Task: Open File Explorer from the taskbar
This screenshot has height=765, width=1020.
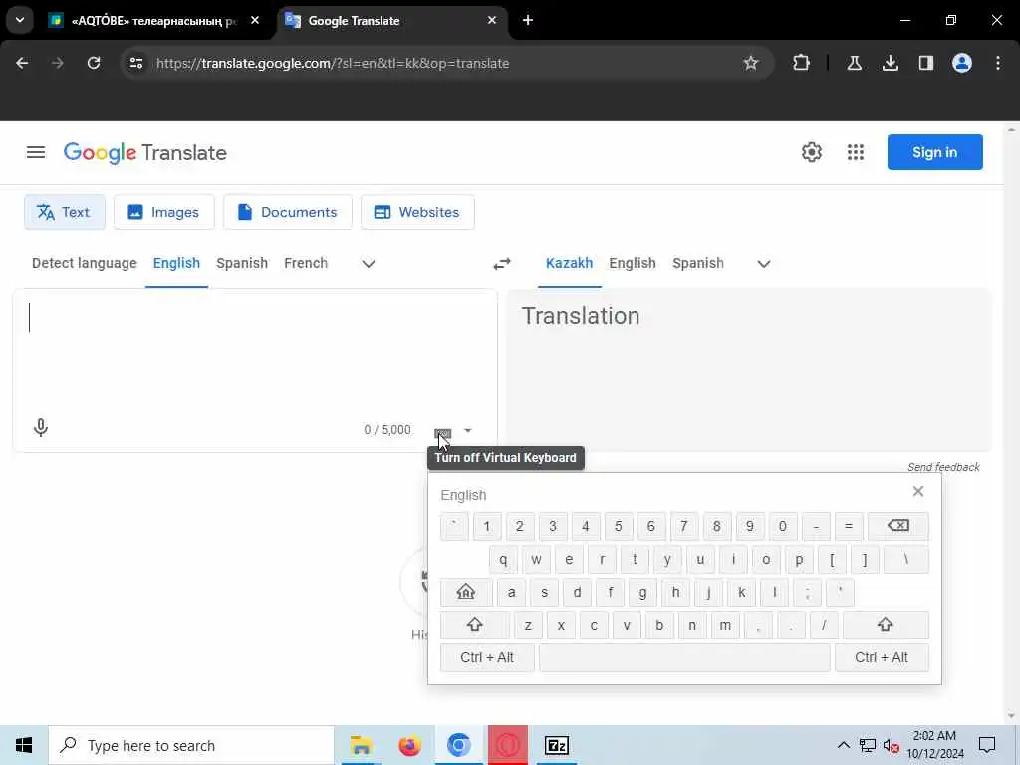Action: [361, 745]
